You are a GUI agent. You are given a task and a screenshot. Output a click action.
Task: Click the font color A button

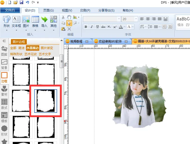(x=121, y=27)
